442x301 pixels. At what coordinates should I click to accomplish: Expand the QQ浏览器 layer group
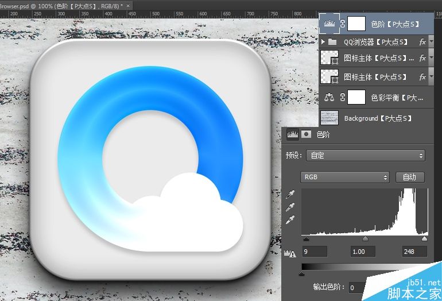[323, 42]
